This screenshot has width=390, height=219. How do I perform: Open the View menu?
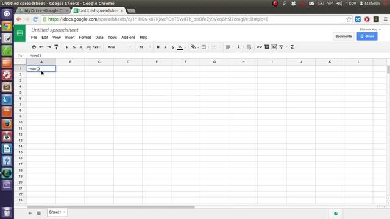pyautogui.click(x=57, y=38)
